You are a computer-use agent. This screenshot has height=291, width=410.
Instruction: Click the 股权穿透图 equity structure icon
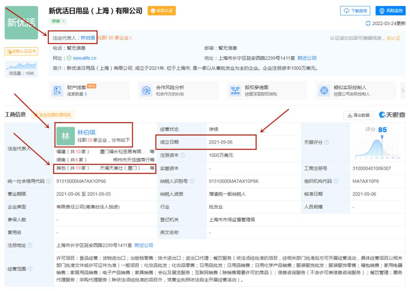point(235,91)
